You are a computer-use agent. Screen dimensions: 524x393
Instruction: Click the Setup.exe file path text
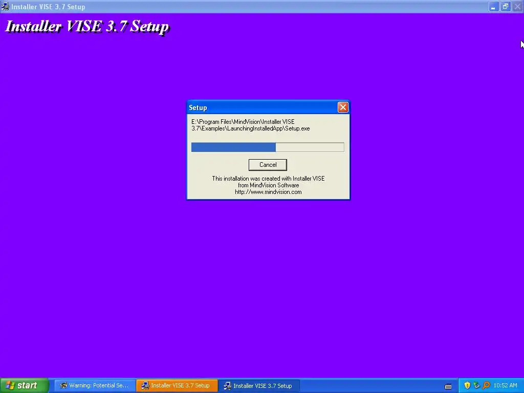coord(251,125)
